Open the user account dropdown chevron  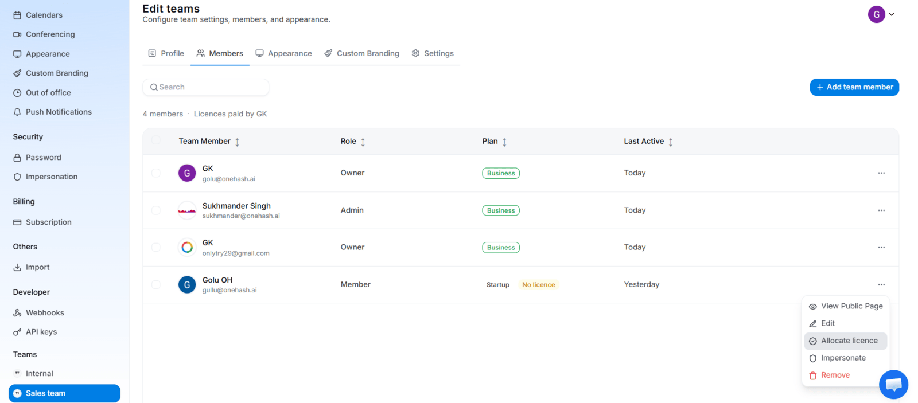pos(892,15)
